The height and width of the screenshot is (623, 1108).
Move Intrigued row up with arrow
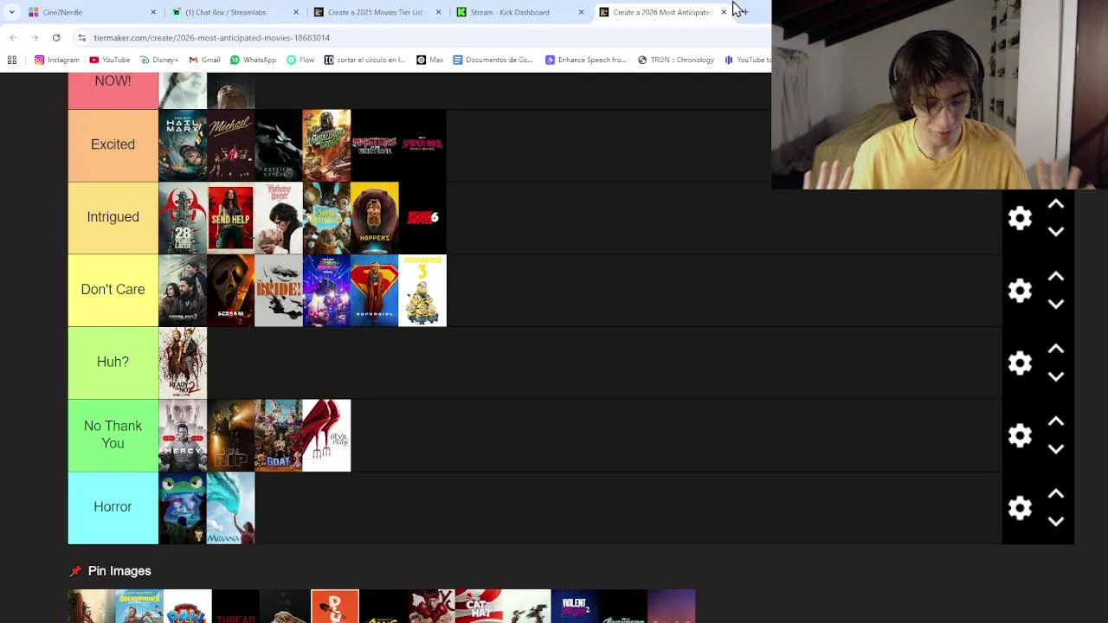point(1056,204)
